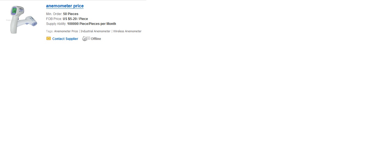Click the chat face Offline status icon

pos(86,39)
